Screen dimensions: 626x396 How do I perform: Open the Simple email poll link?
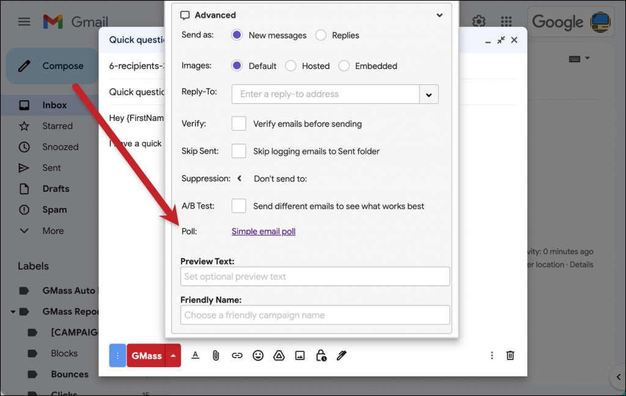(x=263, y=231)
